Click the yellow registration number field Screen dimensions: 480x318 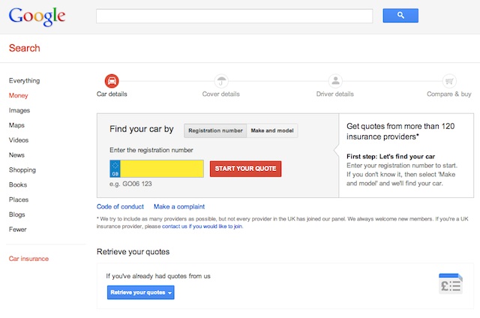(x=162, y=169)
